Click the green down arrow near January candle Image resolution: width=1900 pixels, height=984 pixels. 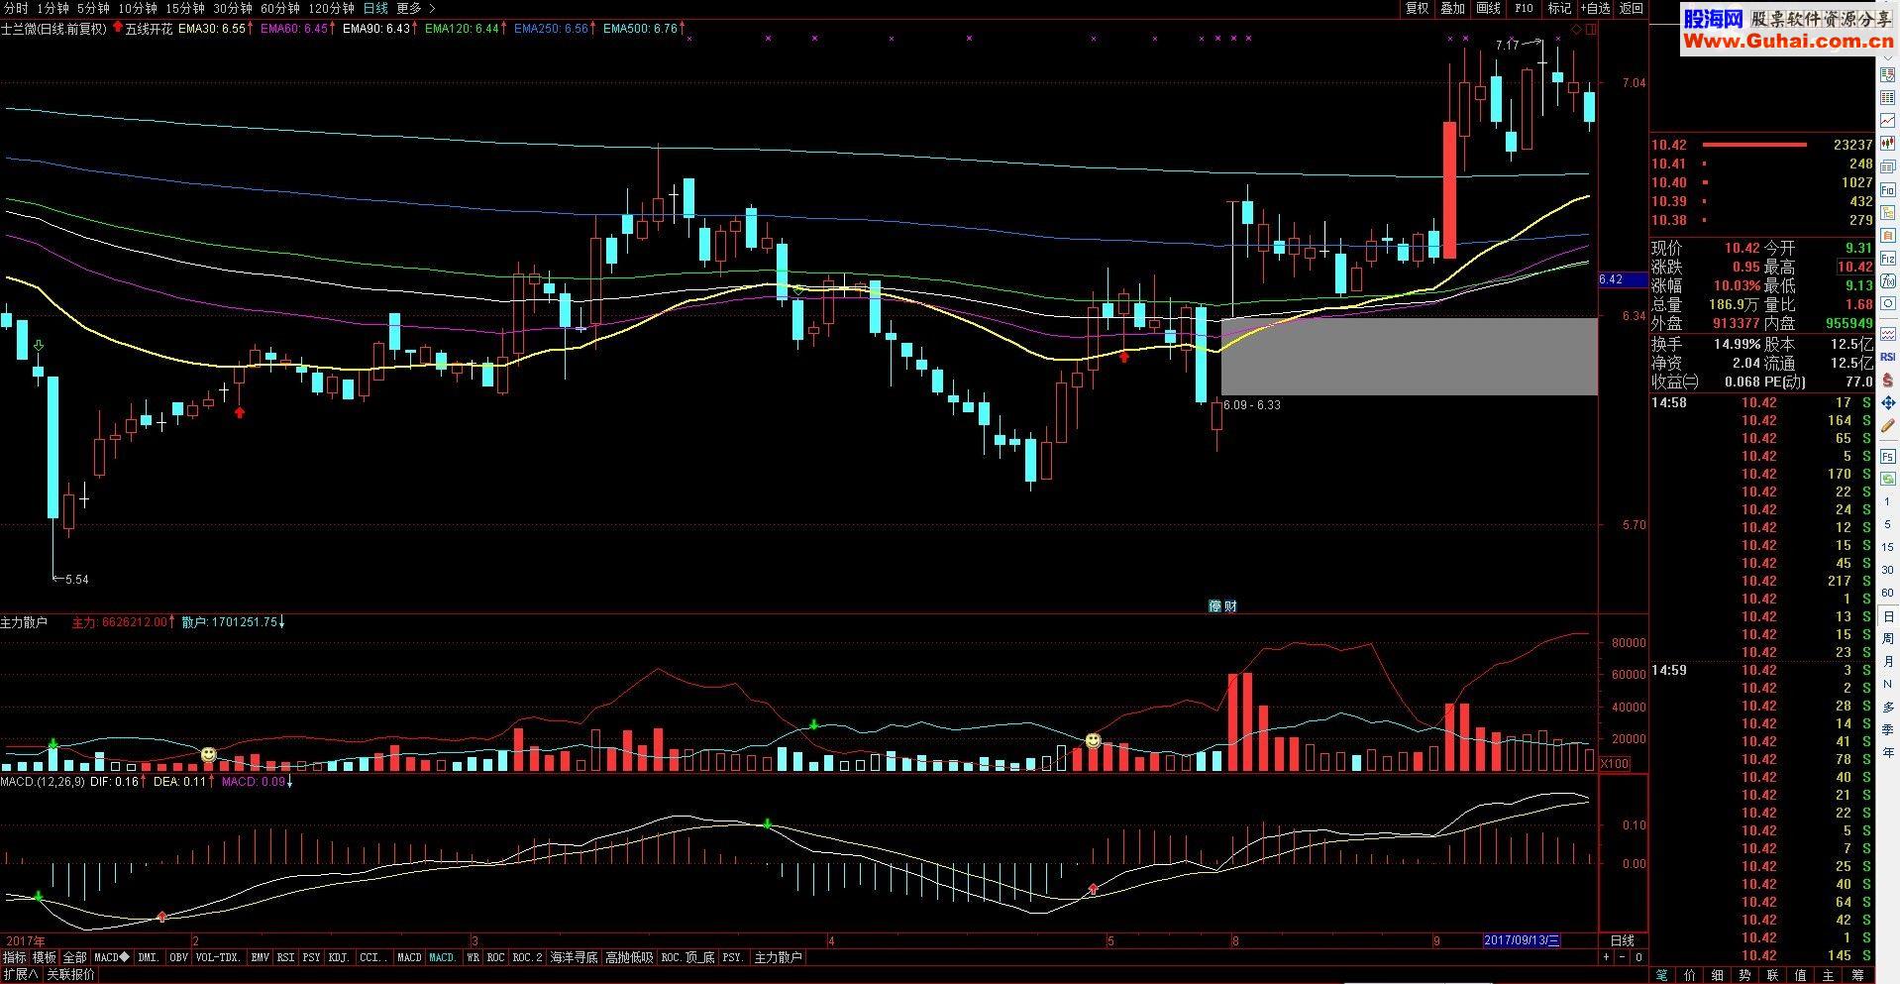coord(39,346)
